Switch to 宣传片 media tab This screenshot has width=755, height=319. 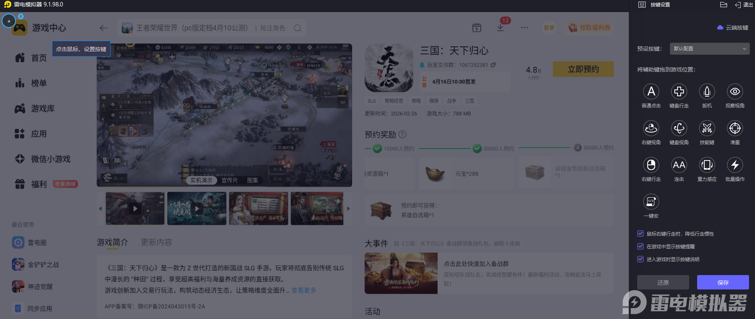pos(230,180)
